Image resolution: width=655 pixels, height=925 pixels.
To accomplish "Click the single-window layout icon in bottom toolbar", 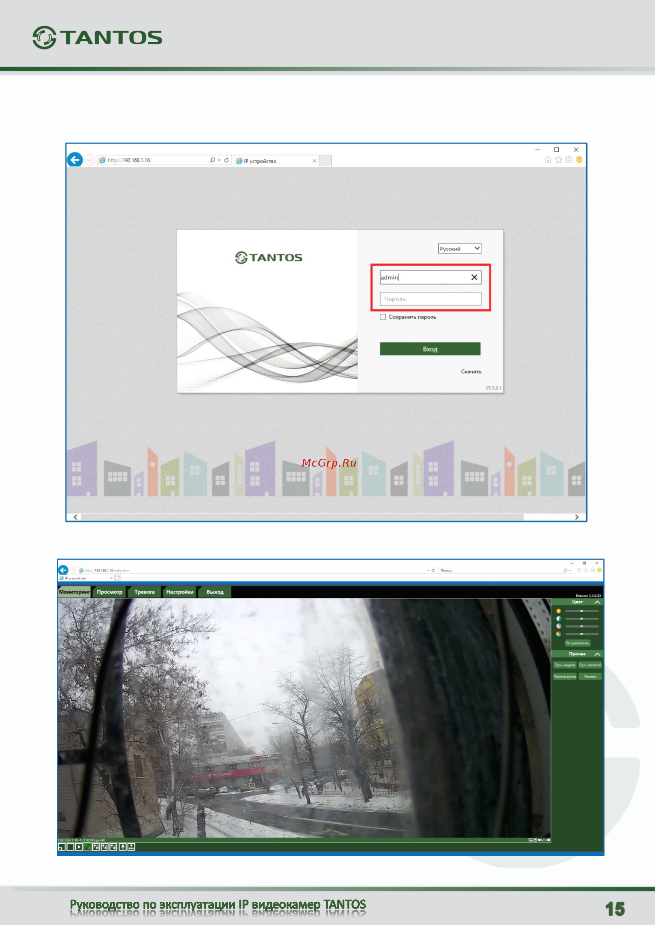I will (x=62, y=847).
